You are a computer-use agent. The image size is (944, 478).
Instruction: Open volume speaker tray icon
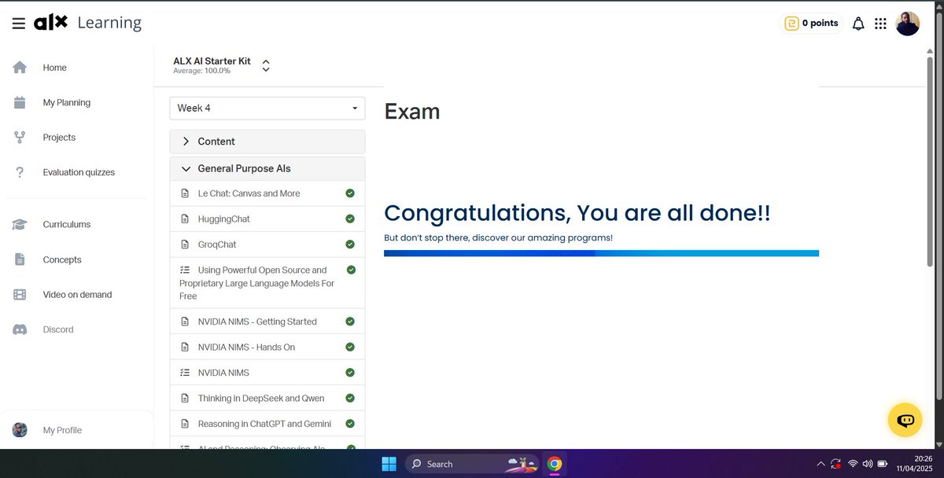868,464
